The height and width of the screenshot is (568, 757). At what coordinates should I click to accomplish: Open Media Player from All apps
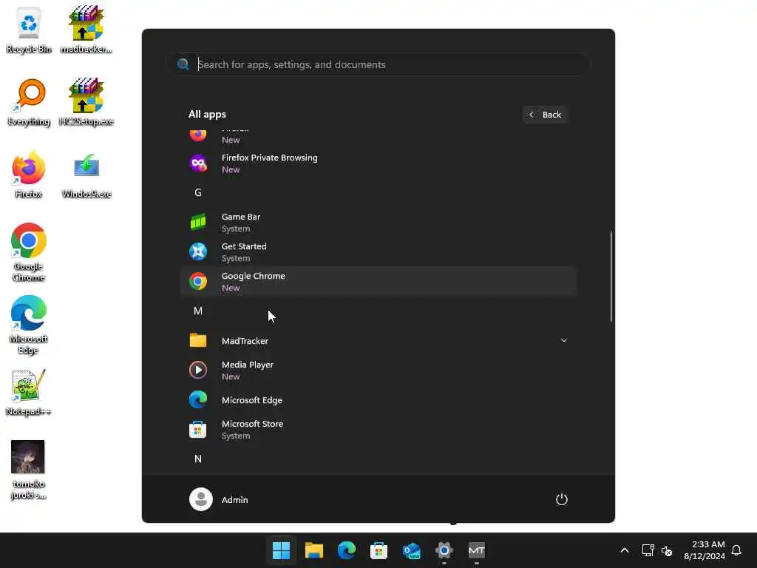(378, 371)
